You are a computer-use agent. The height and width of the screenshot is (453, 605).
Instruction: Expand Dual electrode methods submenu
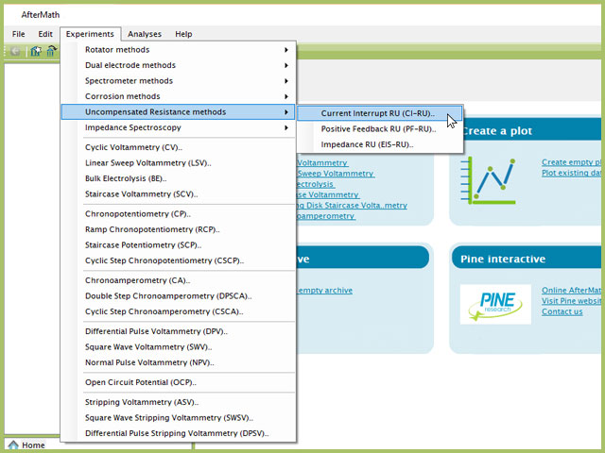coord(179,65)
